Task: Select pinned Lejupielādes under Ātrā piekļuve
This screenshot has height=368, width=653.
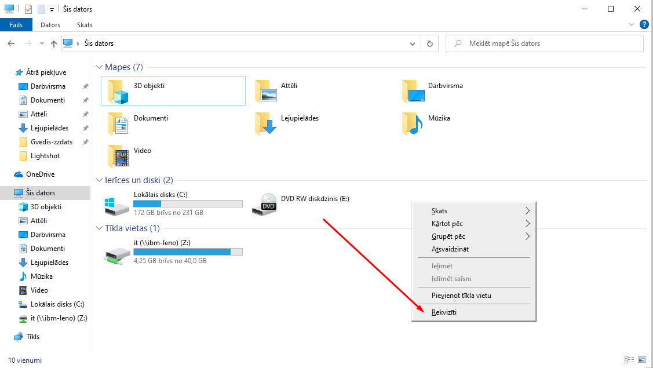Action: (49, 128)
